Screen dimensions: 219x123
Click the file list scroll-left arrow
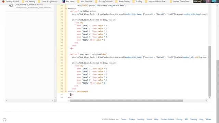click(x=7, y=101)
